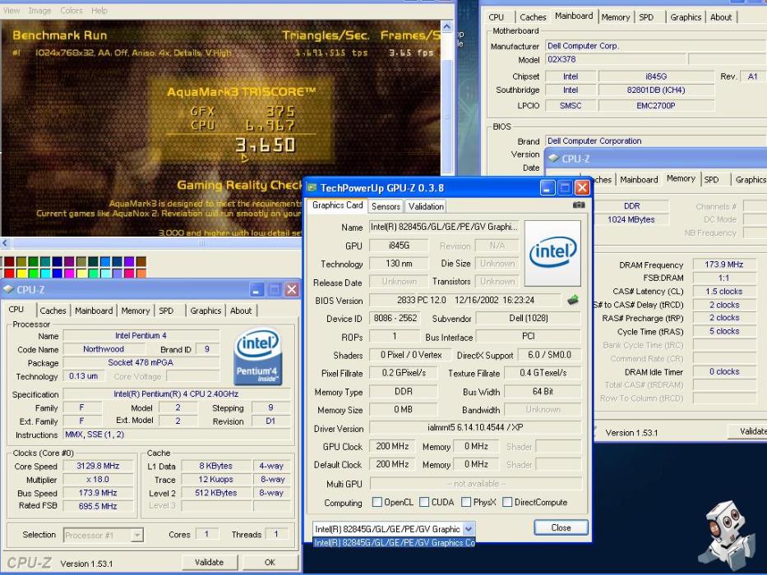Click the Code Name value Northwood
The height and width of the screenshot is (575, 767).
[x=104, y=349]
